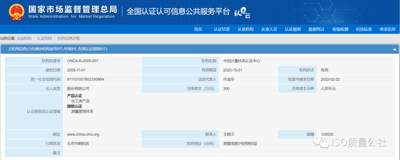400x160 pixels.
Task: Click the 注册资本币种 label cell
Action: point(297,89)
